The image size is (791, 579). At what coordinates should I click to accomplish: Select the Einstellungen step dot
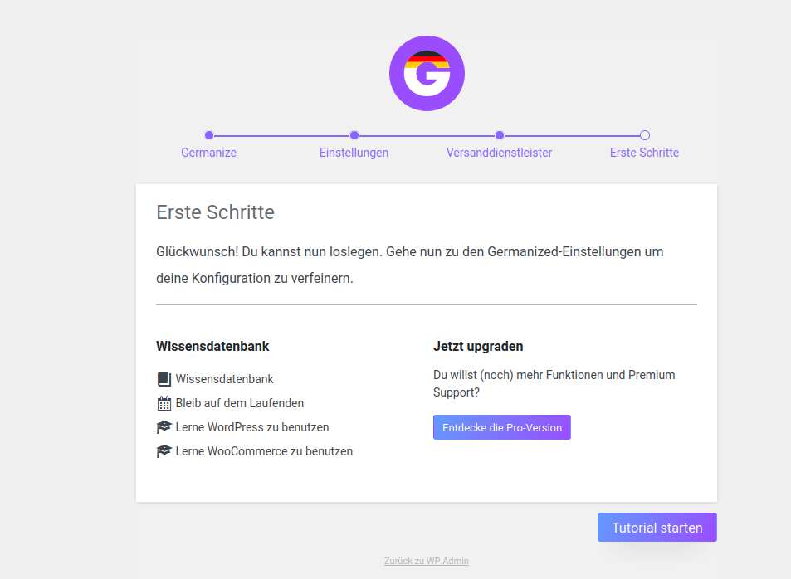[354, 135]
